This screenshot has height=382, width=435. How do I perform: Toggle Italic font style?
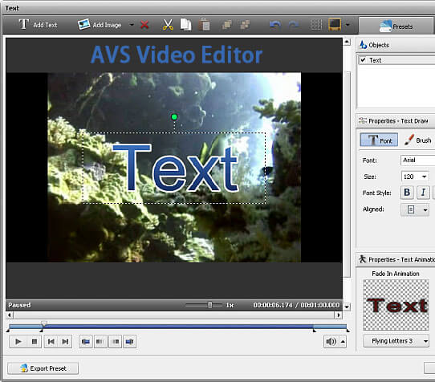[x=423, y=193]
